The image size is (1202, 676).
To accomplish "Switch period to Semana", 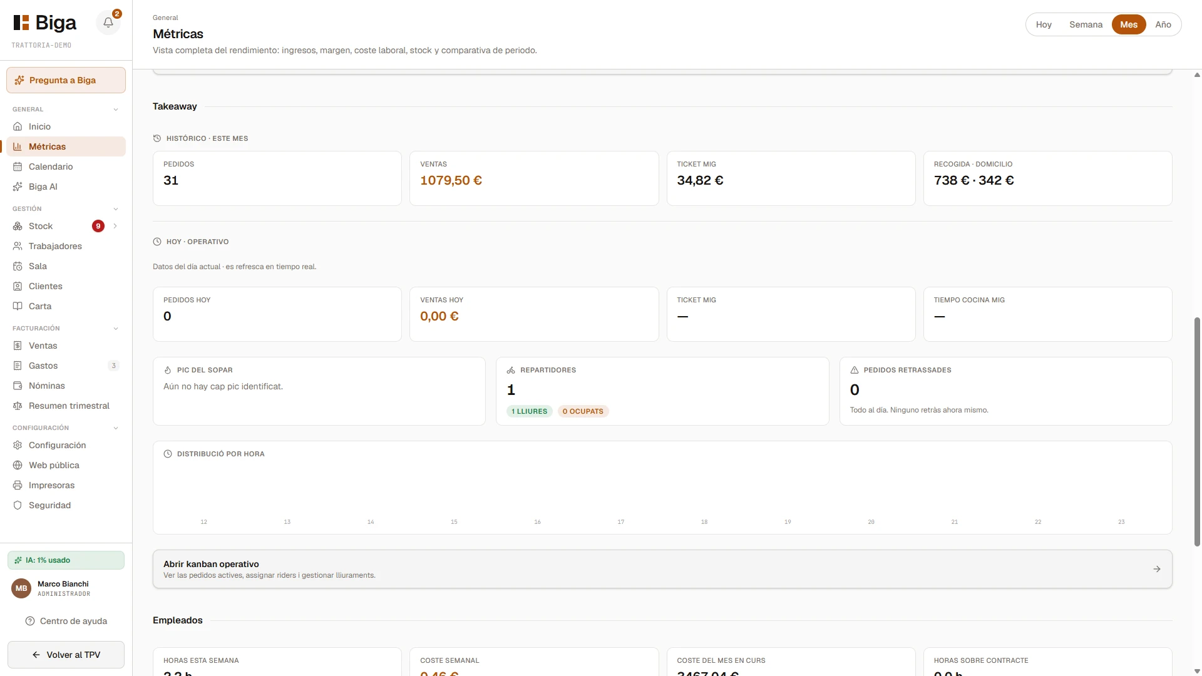I will pyautogui.click(x=1086, y=24).
